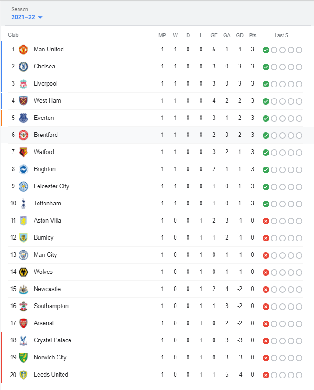Click Everton's second empty Last 5 circle

[283, 118]
